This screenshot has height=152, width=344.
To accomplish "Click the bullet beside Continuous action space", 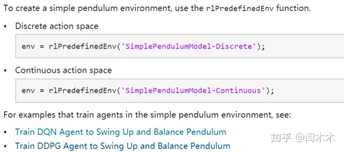I will coord(5,71).
